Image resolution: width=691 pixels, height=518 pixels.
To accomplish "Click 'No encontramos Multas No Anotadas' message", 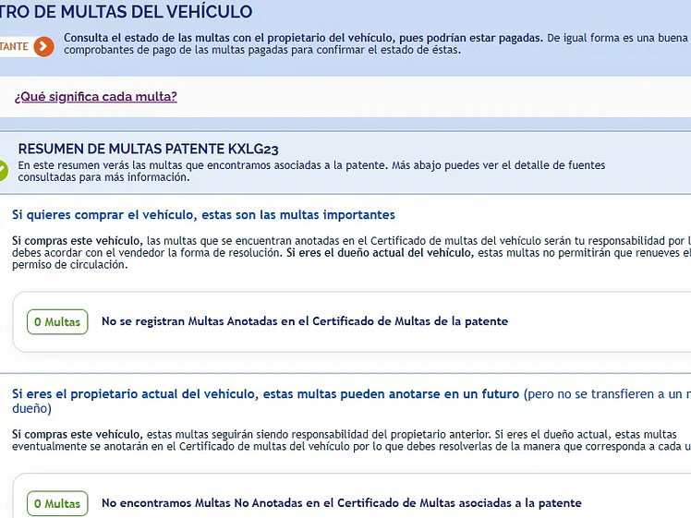I will coord(342,503).
